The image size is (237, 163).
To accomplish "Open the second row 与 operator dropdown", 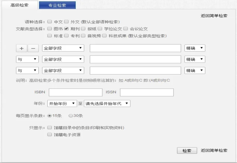I will pyautogui.click(x=27, y=59).
